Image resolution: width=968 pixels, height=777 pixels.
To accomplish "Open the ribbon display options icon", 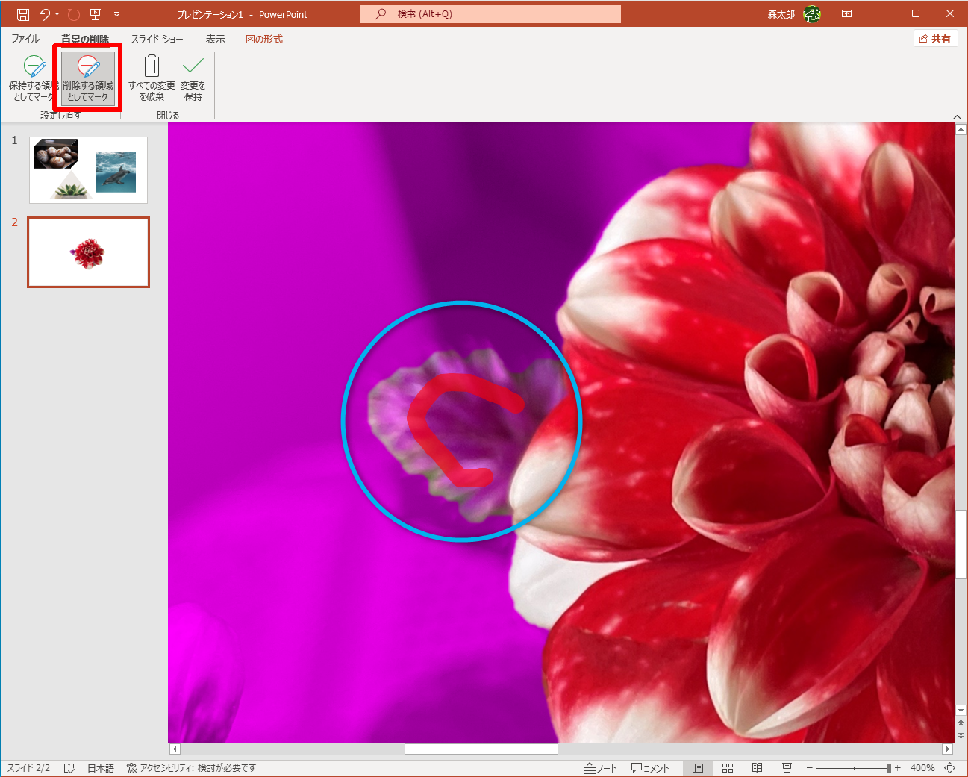I will pos(847,14).
